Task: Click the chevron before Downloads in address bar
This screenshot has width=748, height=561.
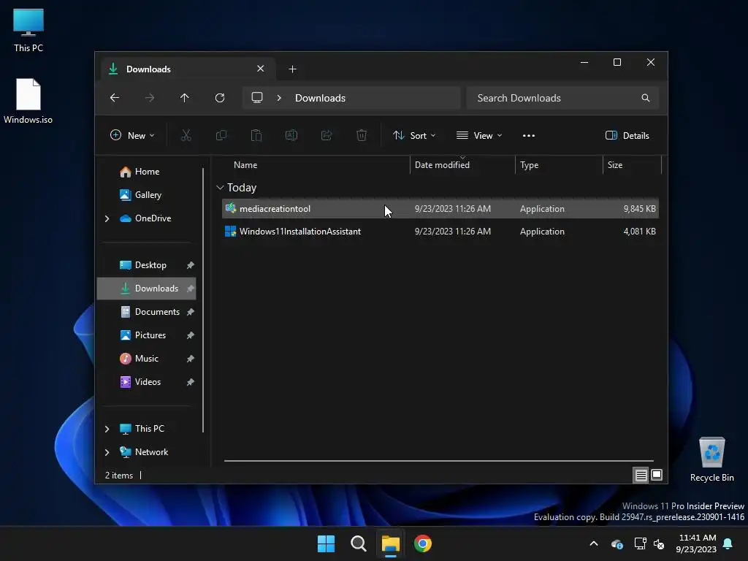Action: [x=279, y=98]
